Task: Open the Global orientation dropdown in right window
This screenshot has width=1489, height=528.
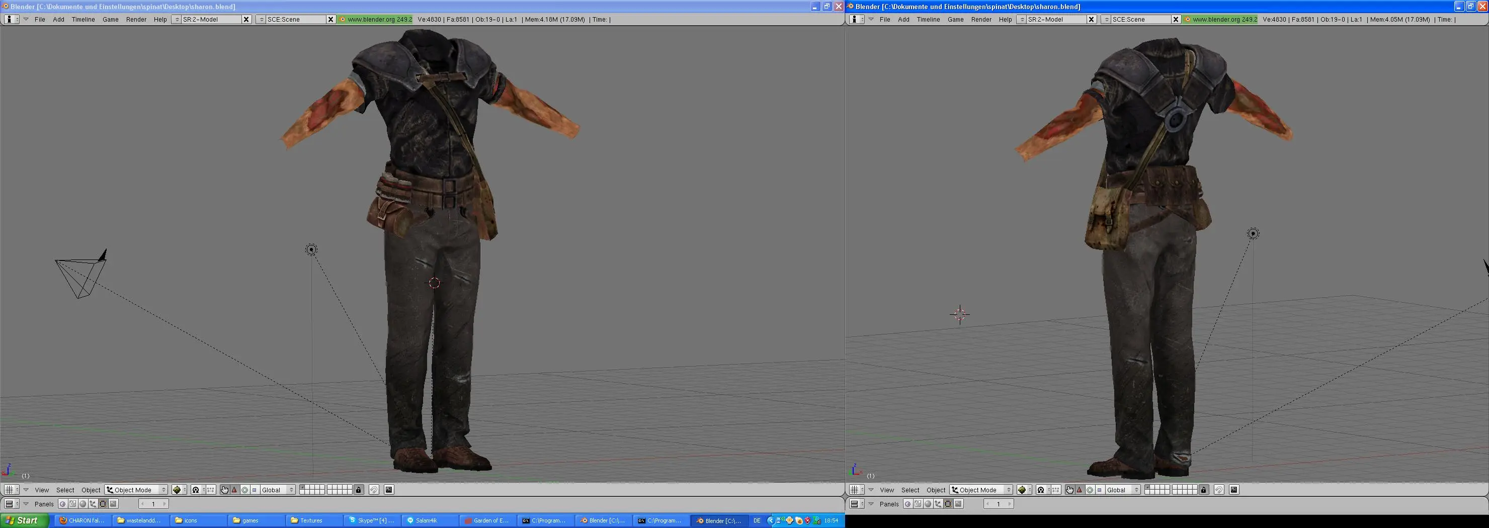Action: click(x=1123, y=490)
